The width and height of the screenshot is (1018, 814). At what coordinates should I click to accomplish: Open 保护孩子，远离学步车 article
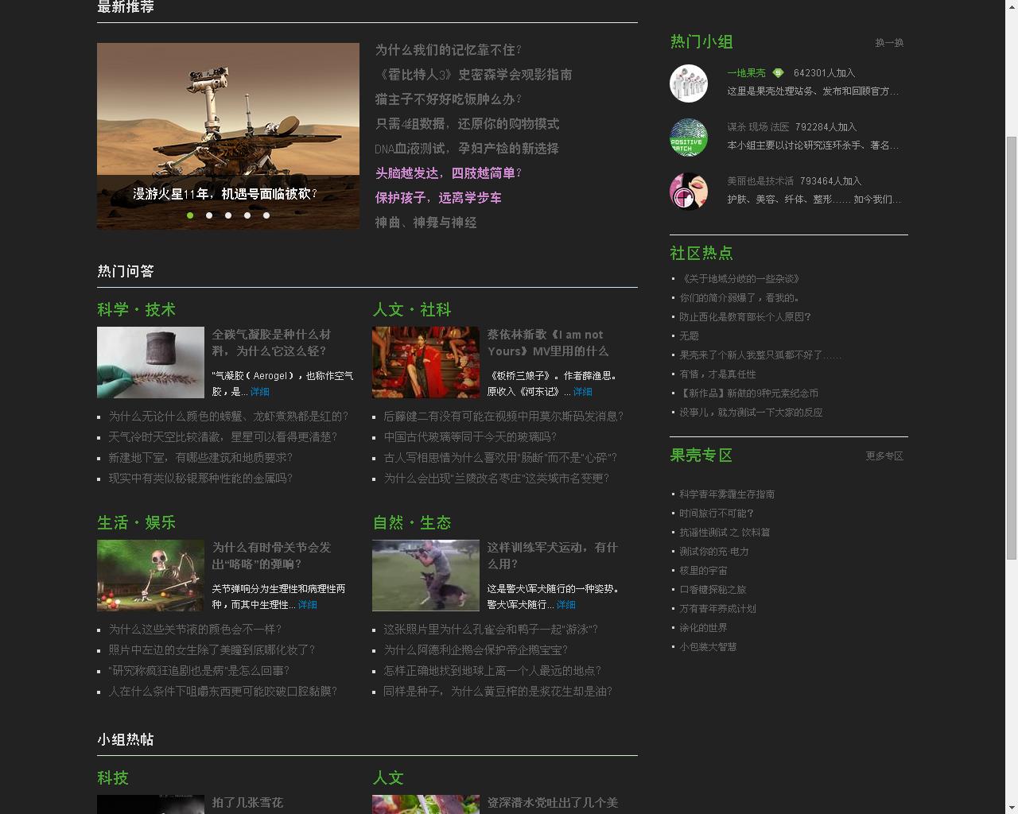pos(438,198)
